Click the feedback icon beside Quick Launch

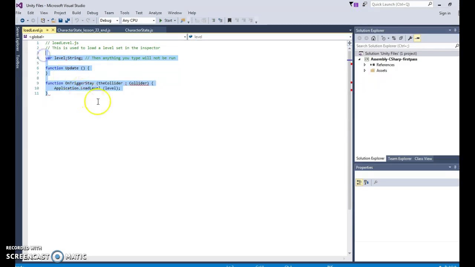(x=365, y=4)
